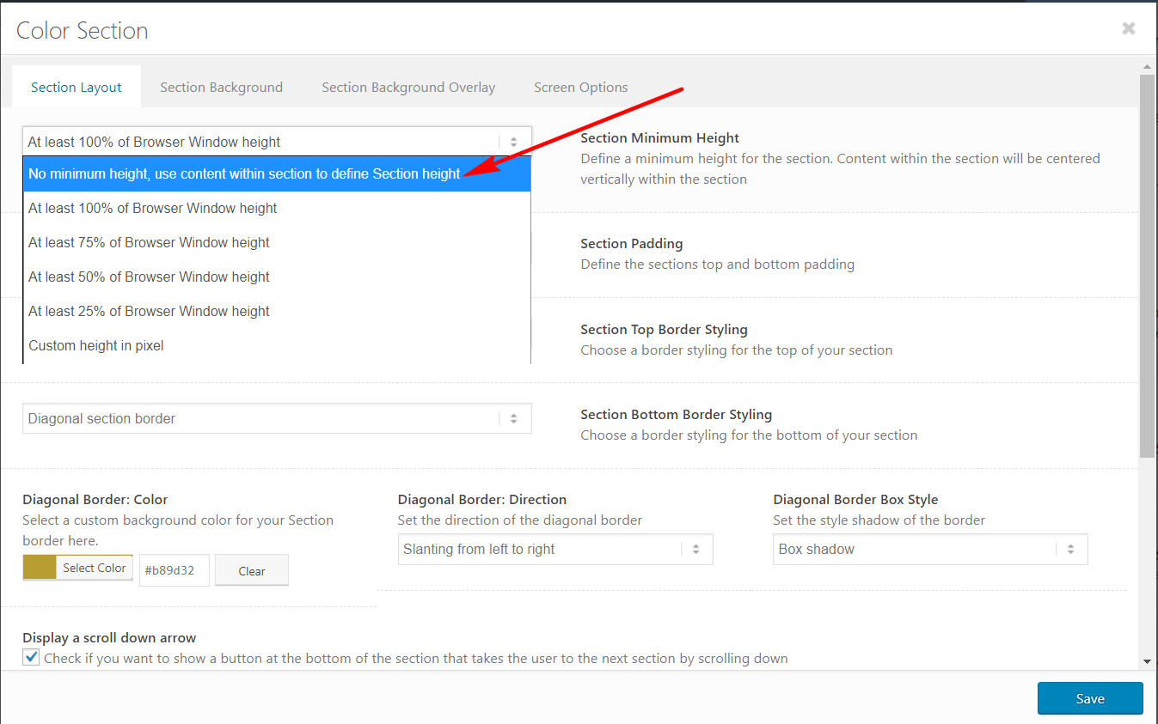Open the Section Background tab

tap(221, 87)
